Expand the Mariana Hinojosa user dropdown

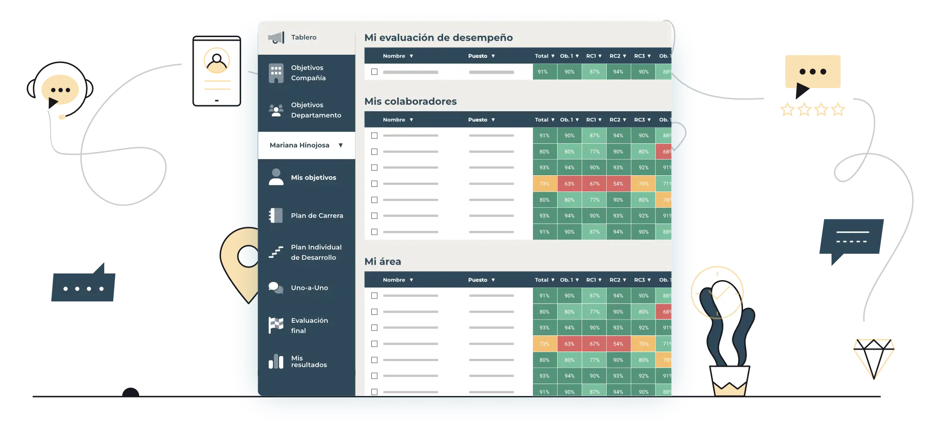tap(340, 145)
